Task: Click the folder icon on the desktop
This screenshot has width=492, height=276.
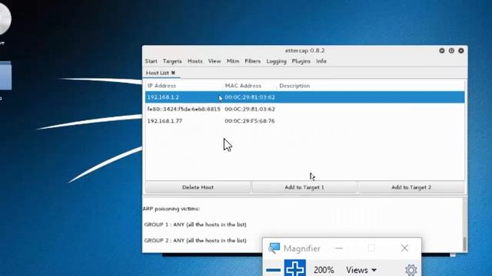Action: 5,75
